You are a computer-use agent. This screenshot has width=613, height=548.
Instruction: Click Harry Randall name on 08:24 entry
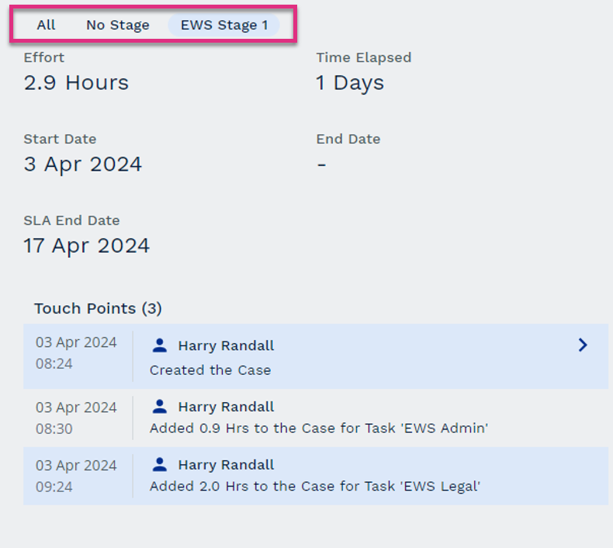(226, 345)
